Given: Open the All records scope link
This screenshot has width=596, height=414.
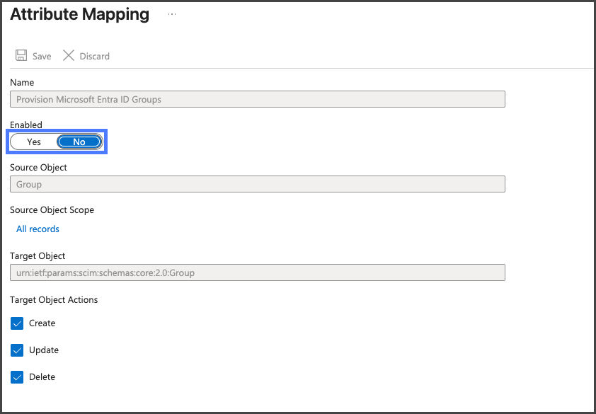Looking at the screenshot, I should (x=38, y=229).
